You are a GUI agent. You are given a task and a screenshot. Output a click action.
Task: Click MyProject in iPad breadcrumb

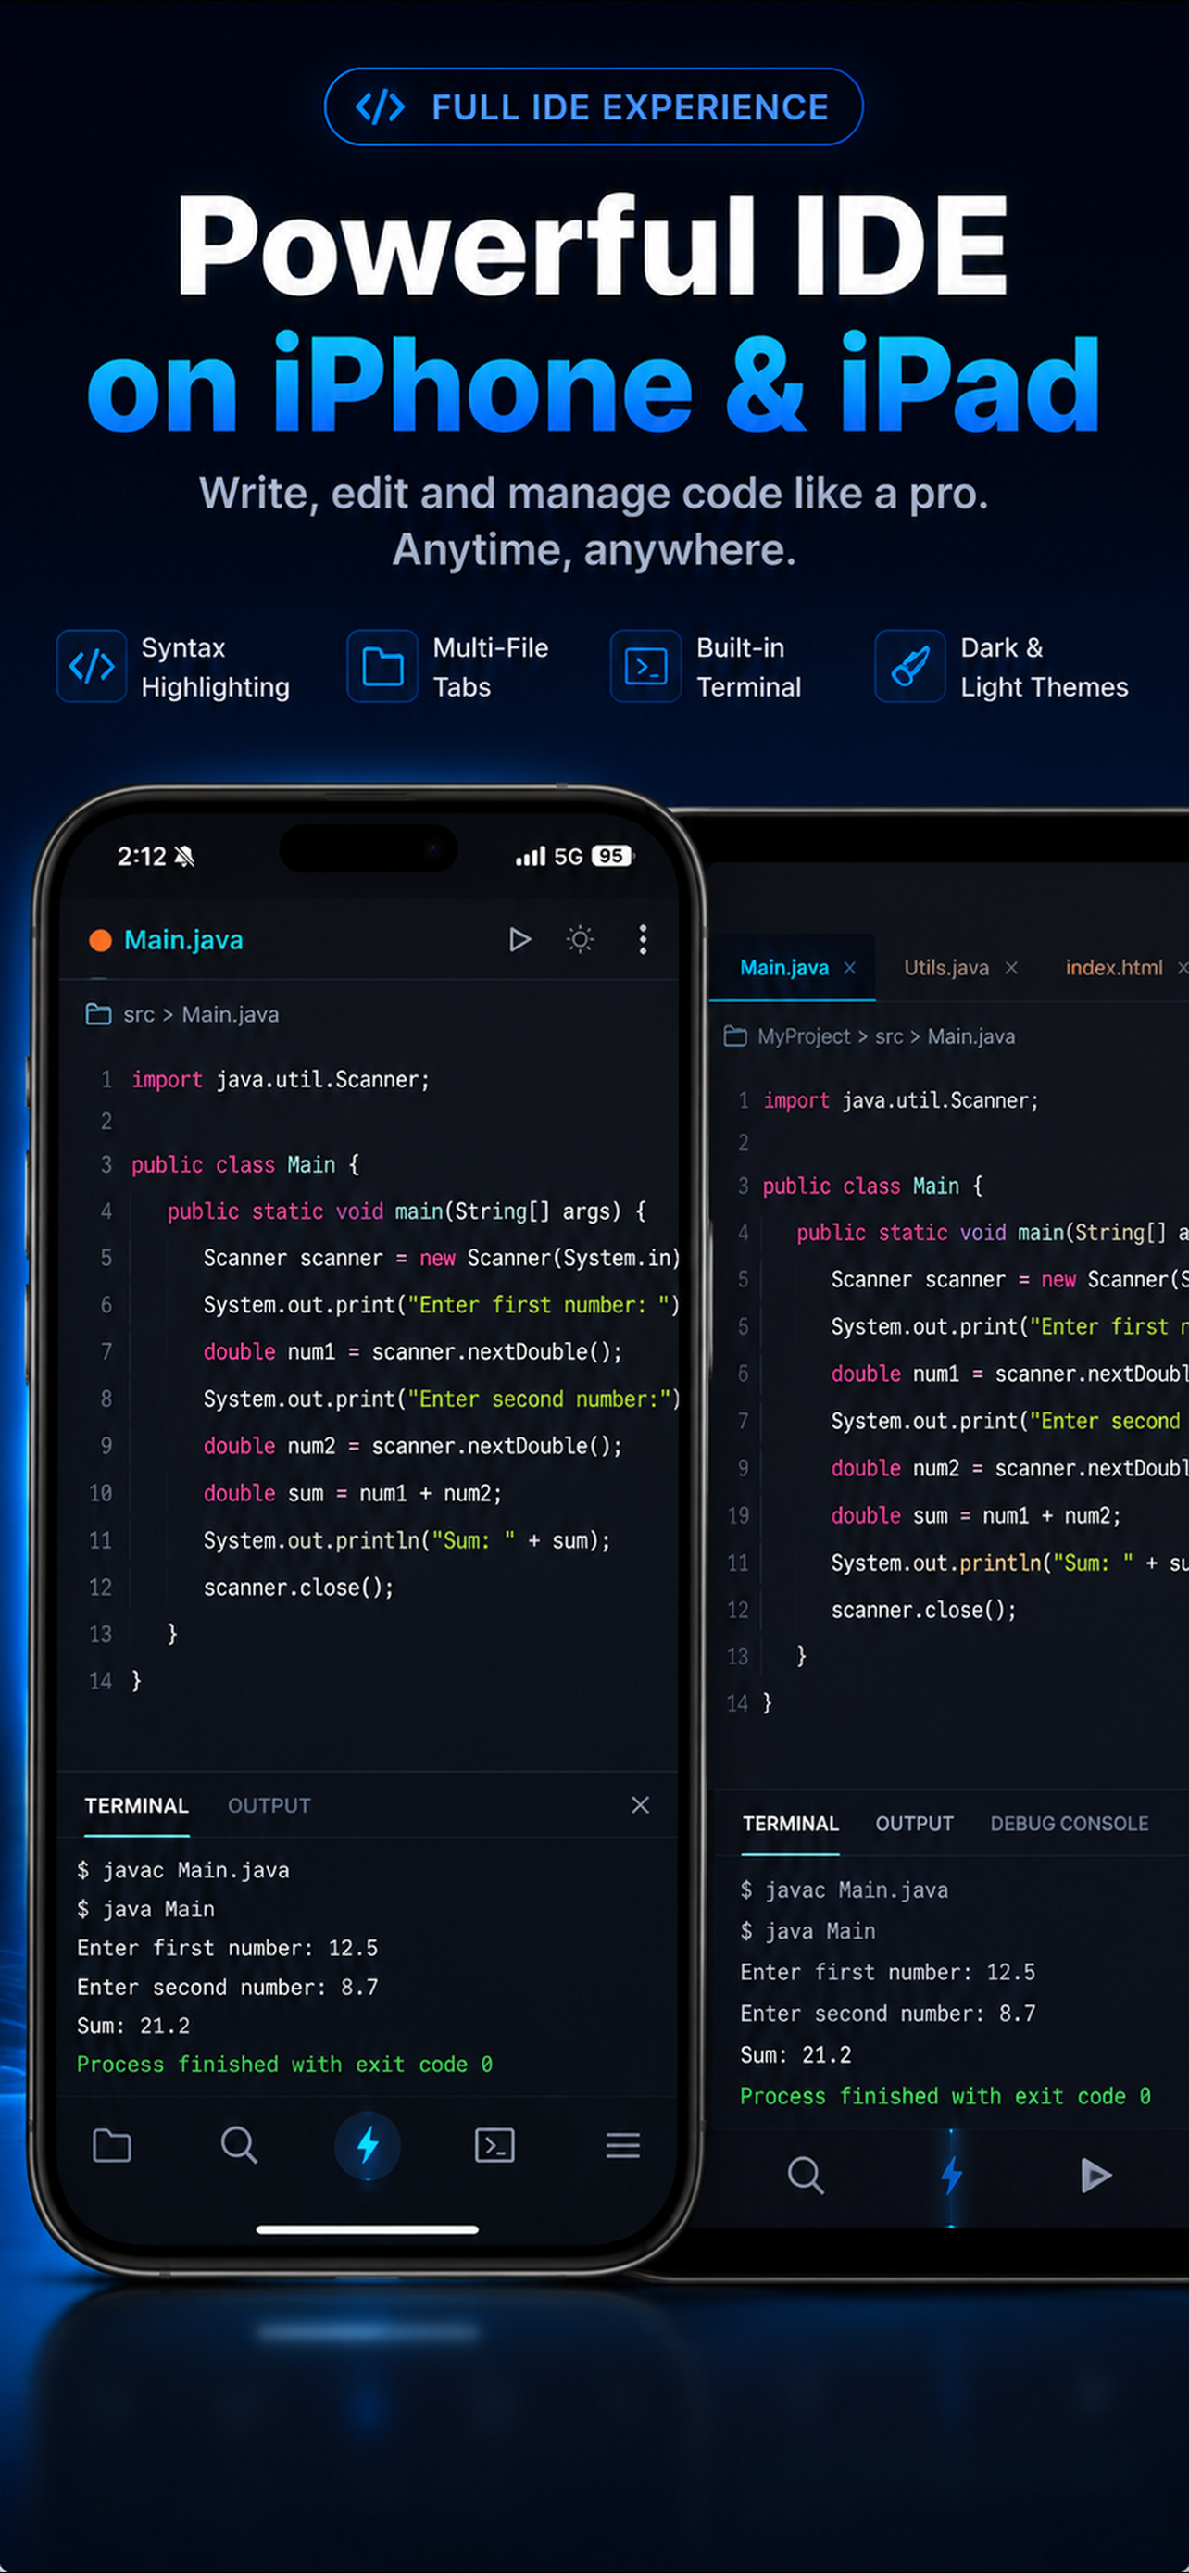[x=804, y=1035]
